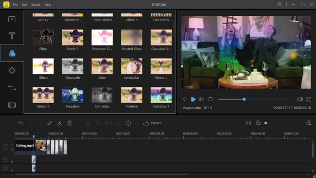Viewport: 316px width, 178px height.
Task: Click the timeline horizontal scrollbar
Action: (x=103, y=175)
